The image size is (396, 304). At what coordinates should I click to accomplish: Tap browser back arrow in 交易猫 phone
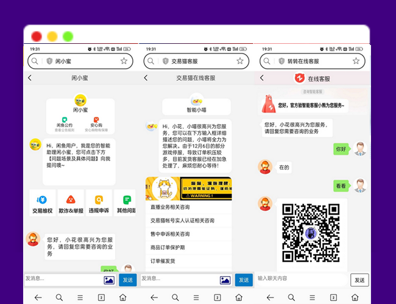(154, 298)
